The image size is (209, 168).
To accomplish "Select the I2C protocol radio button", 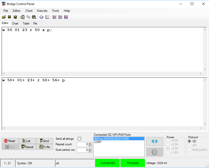I will pyautogui.click(x=189, y=141).
